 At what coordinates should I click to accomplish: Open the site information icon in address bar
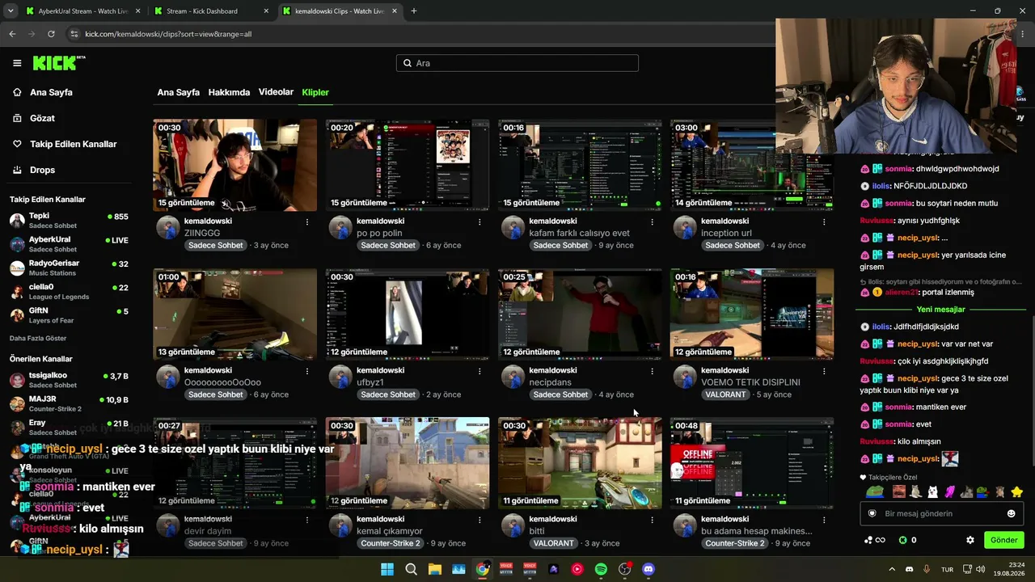74,34
